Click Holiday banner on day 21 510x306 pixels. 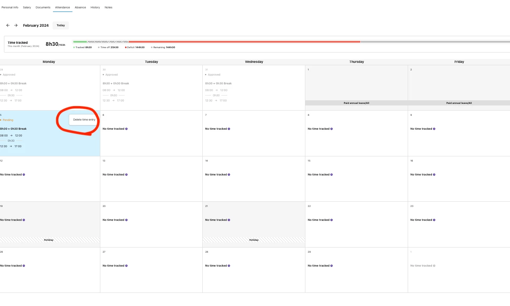coord(254,240)
